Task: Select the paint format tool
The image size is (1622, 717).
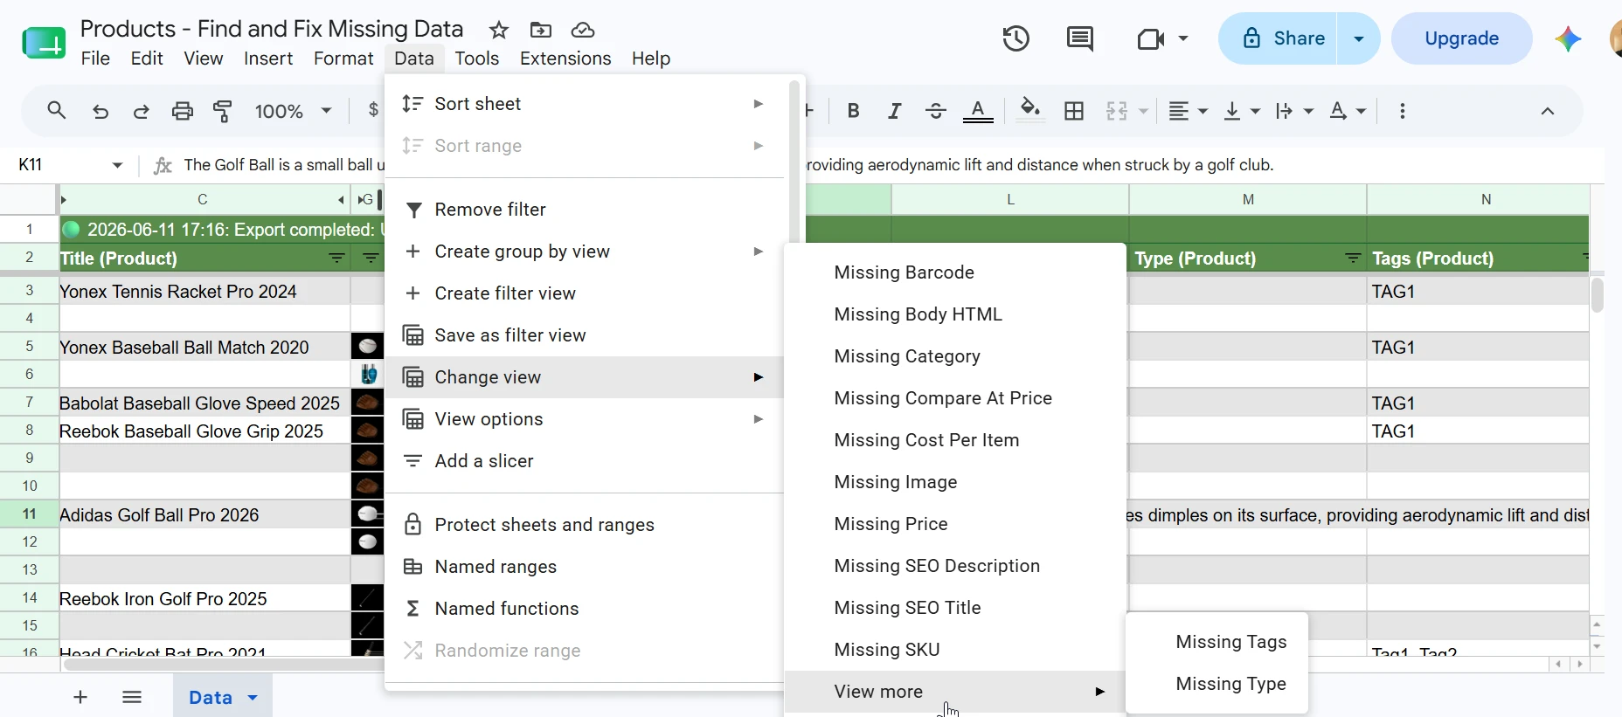Action: [x=223, y=111]
